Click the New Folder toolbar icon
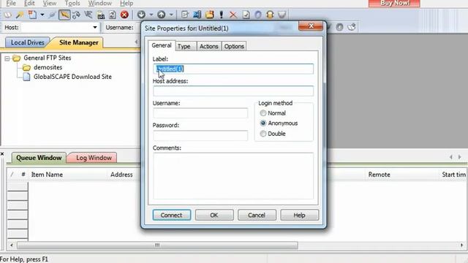This screenshot has height=263, width=468. [x=210, y=15]
